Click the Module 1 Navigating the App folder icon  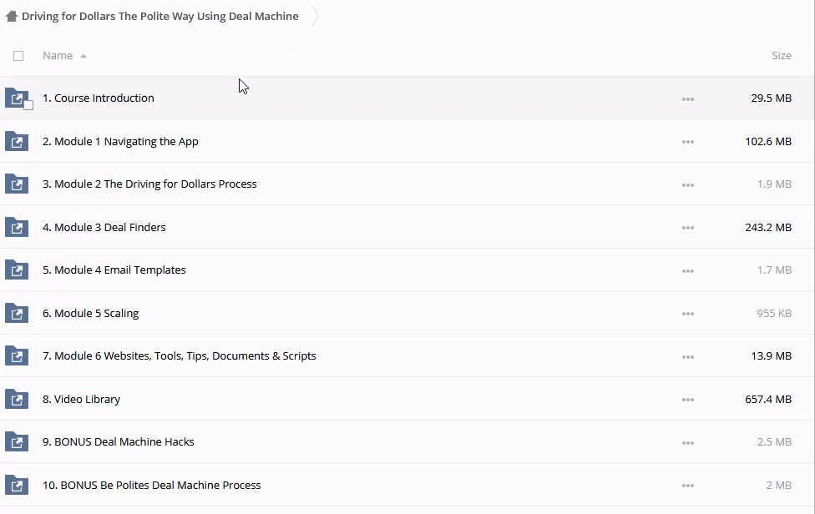click(16, 141)
